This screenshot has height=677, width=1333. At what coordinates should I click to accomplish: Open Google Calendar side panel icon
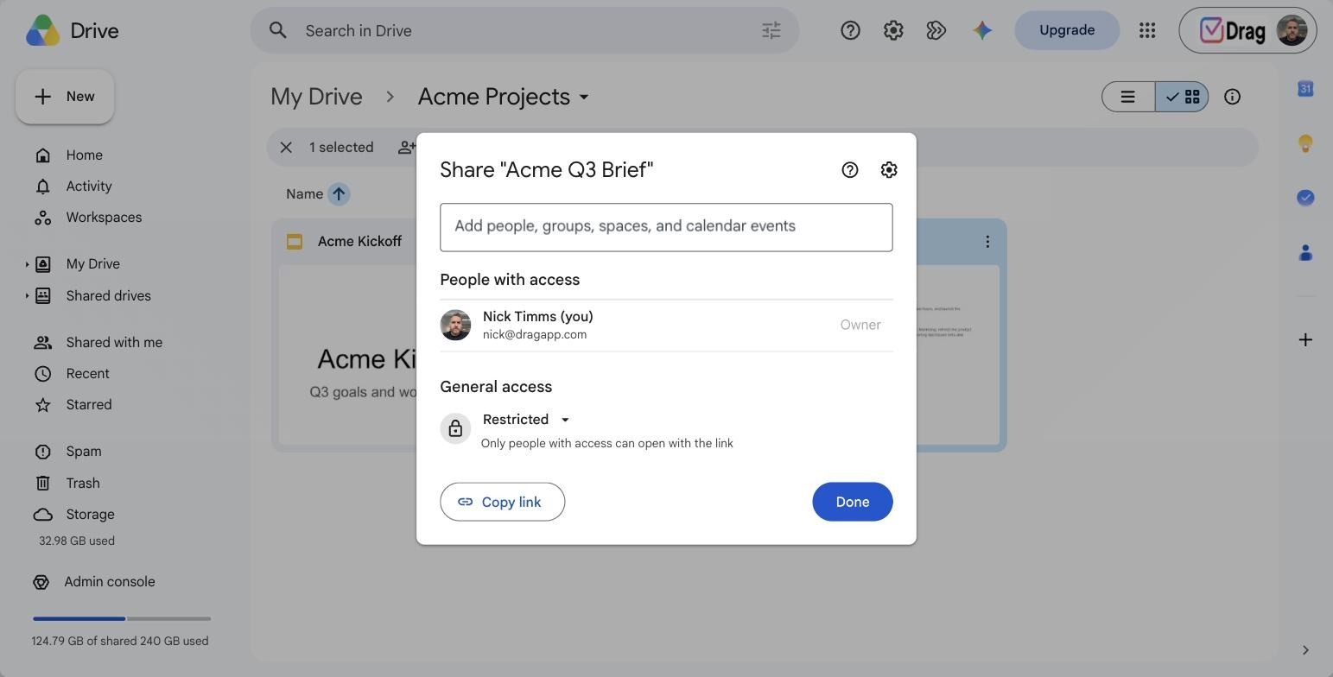(x=1305, y=89)
